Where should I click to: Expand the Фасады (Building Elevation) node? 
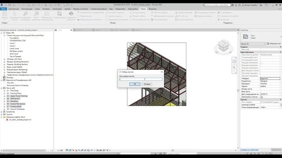(x=4, y=62)
